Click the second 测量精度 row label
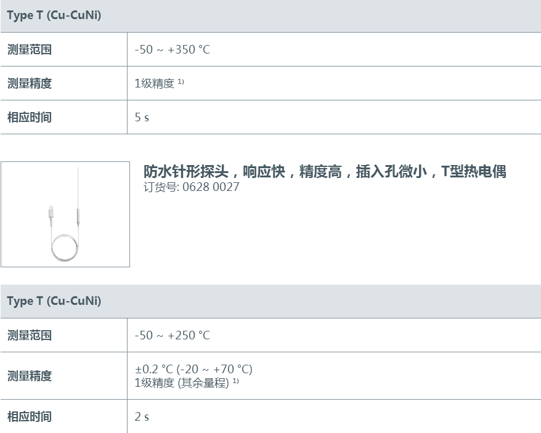 [x=30, y=376]
